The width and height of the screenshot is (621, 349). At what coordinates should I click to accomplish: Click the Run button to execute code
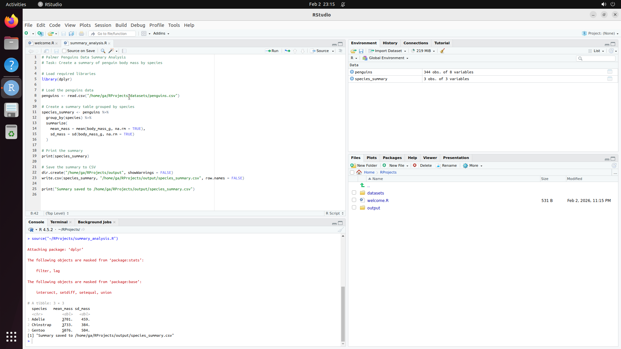click(x=272, y=51)
